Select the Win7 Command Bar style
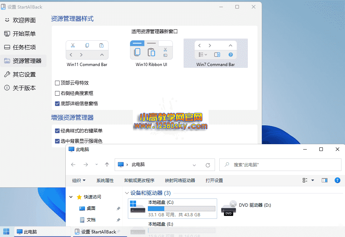Viewport: 345px width, 237px height. click(216, 54)
